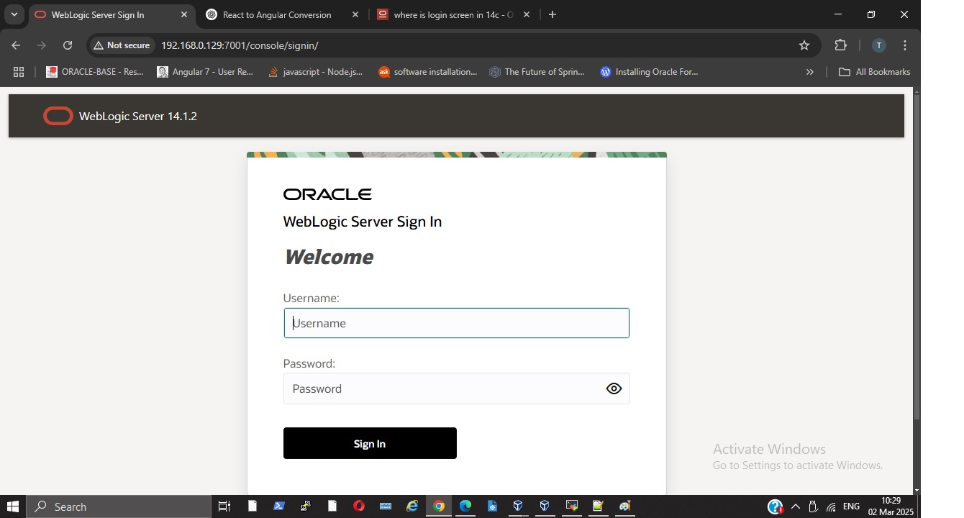Close the WebLogic Server Sign In tab
The image size is (964, 518).
pos(184,14)
